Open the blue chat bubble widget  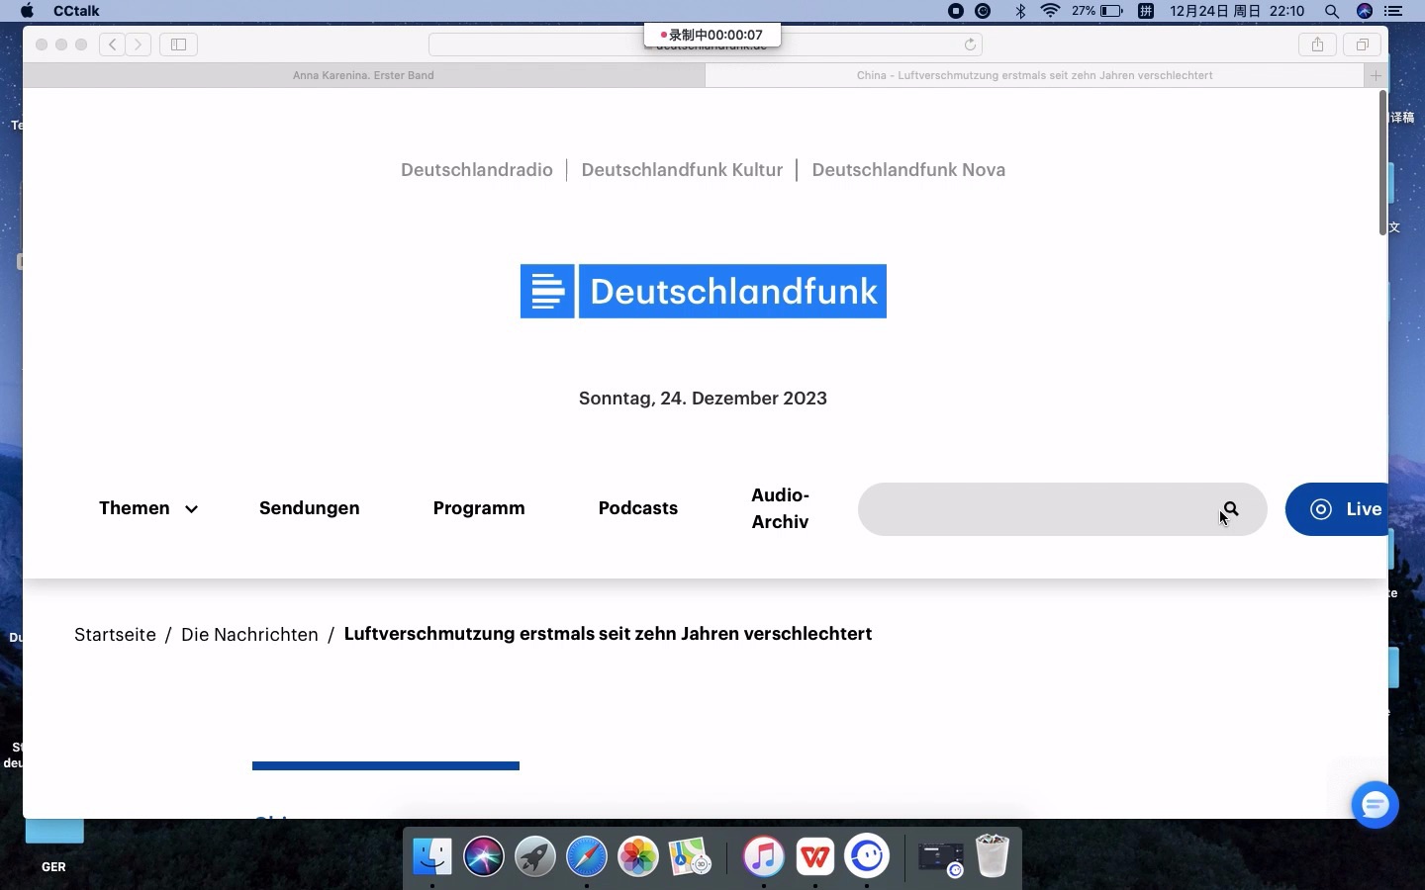[x=1375, y=805]
